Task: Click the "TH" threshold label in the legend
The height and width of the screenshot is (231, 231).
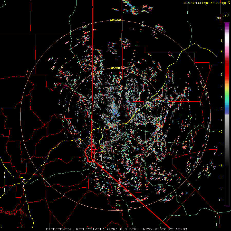Action: [220, 200]
